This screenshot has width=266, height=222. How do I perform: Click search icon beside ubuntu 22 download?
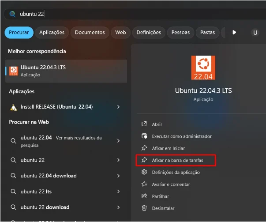click(x=13, y=207)
